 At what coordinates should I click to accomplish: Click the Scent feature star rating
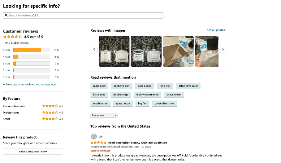point(50,119)
